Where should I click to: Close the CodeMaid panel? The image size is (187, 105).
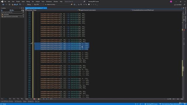point(23,8)
